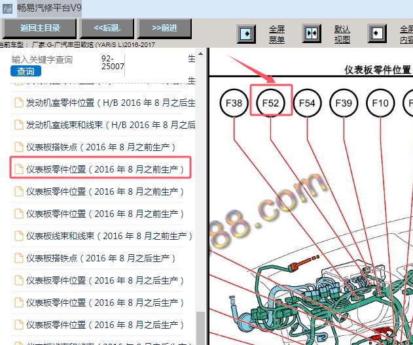Go back with the 返回主目录 button
The height and width of the screenshot is (345, 413).
pyautogui.click(x=39, y=28)
